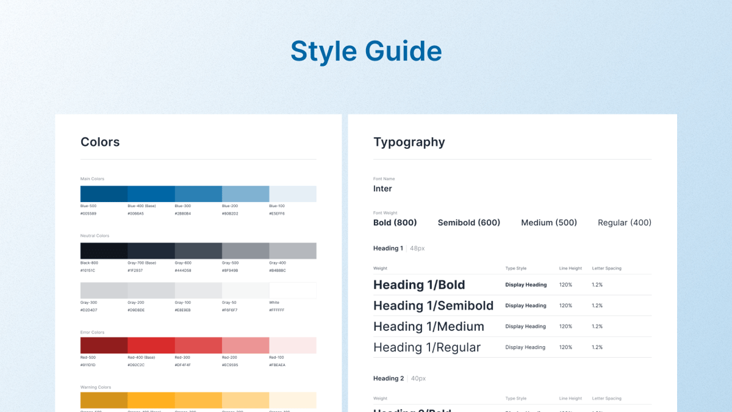The width and height of the screenshot is (732, 412).
Task: Click the Letter Spacing column header
Action: (606, 268)
